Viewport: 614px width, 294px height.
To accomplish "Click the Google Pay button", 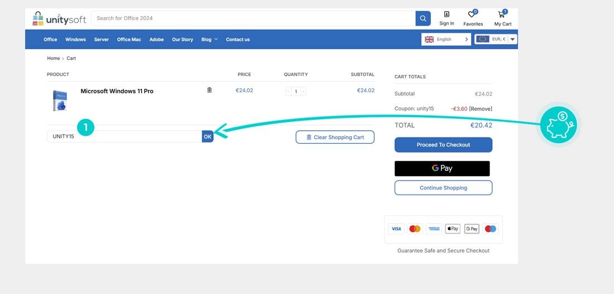I will coord(442,168).
